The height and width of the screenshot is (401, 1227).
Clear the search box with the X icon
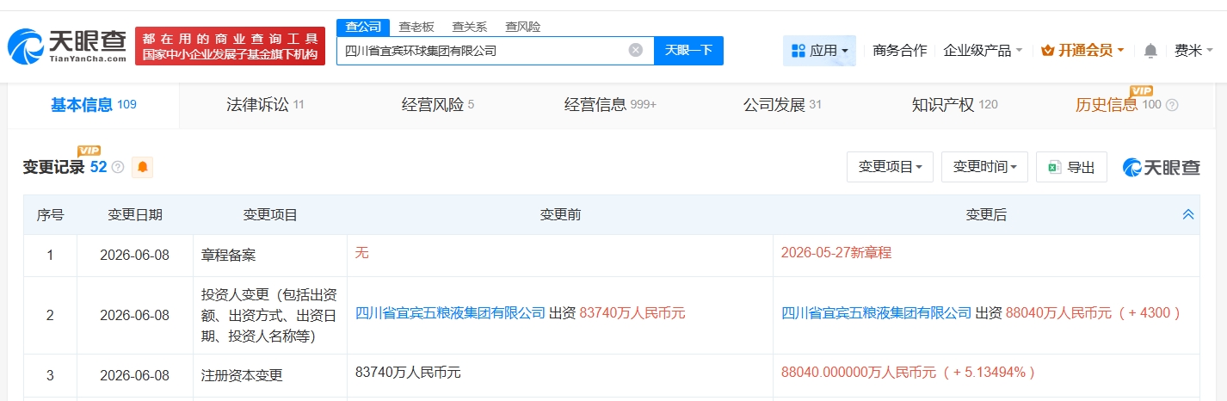pyautogui.click(x=636, y=50)
